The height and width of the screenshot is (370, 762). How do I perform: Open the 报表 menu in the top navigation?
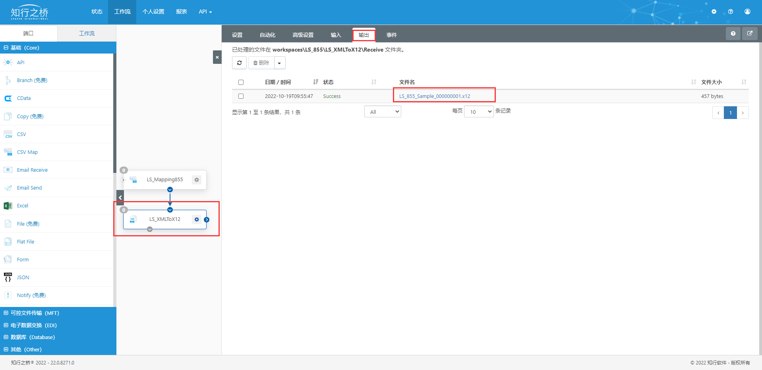[181, 12]
